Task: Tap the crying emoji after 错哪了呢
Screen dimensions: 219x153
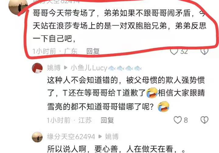Action: point(163,107)
